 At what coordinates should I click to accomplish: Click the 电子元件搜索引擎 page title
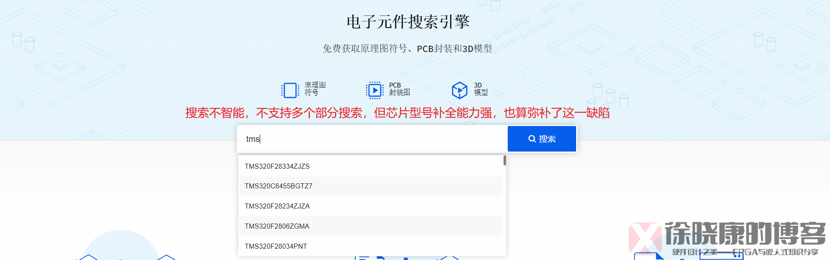point(408,22)
